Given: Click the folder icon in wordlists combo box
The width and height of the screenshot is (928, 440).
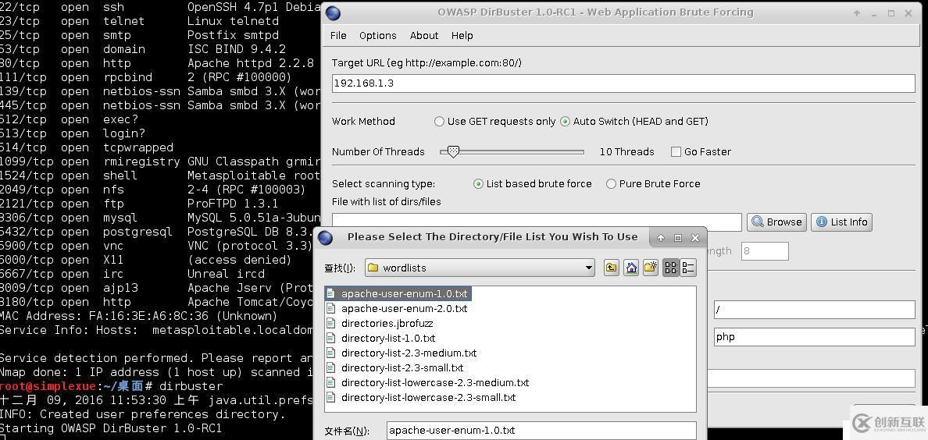Looking at the screenshot, I should [x=373, y=268].
